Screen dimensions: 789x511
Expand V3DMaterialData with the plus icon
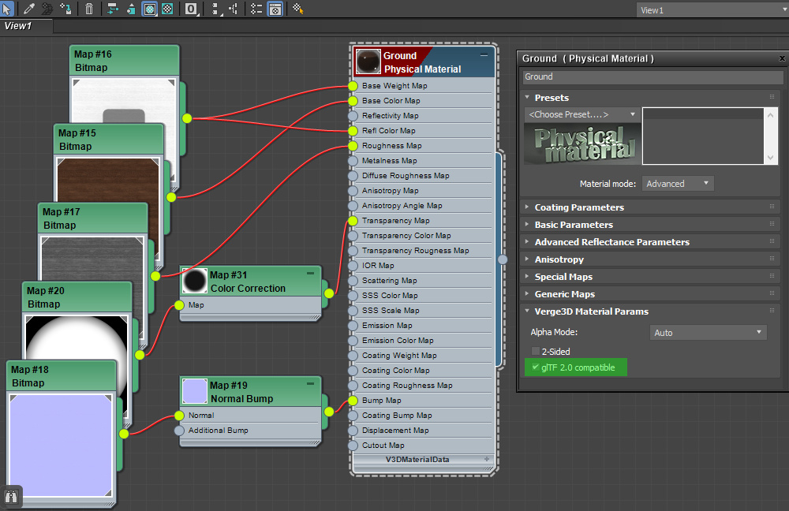pyautogui.click(x=487, y=459)
